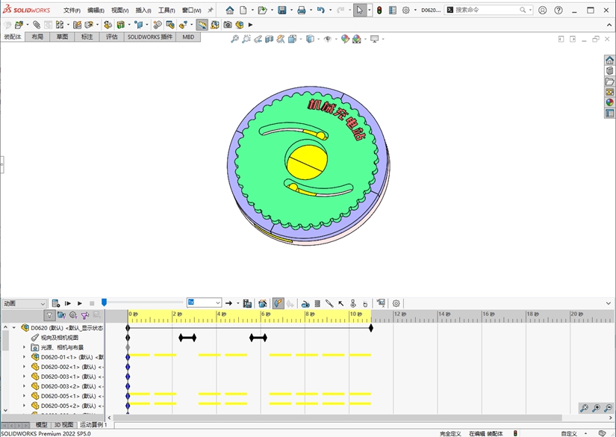Open Motion Study Properties gear icon
This screenshot has height=437, width=616.
[x=396, y=303]
